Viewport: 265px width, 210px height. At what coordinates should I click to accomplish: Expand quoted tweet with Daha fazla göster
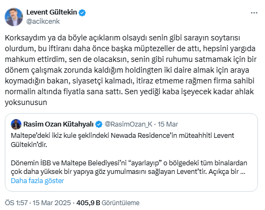[x=38, y=181]
